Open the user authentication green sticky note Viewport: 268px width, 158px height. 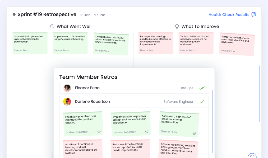point(30,43)
